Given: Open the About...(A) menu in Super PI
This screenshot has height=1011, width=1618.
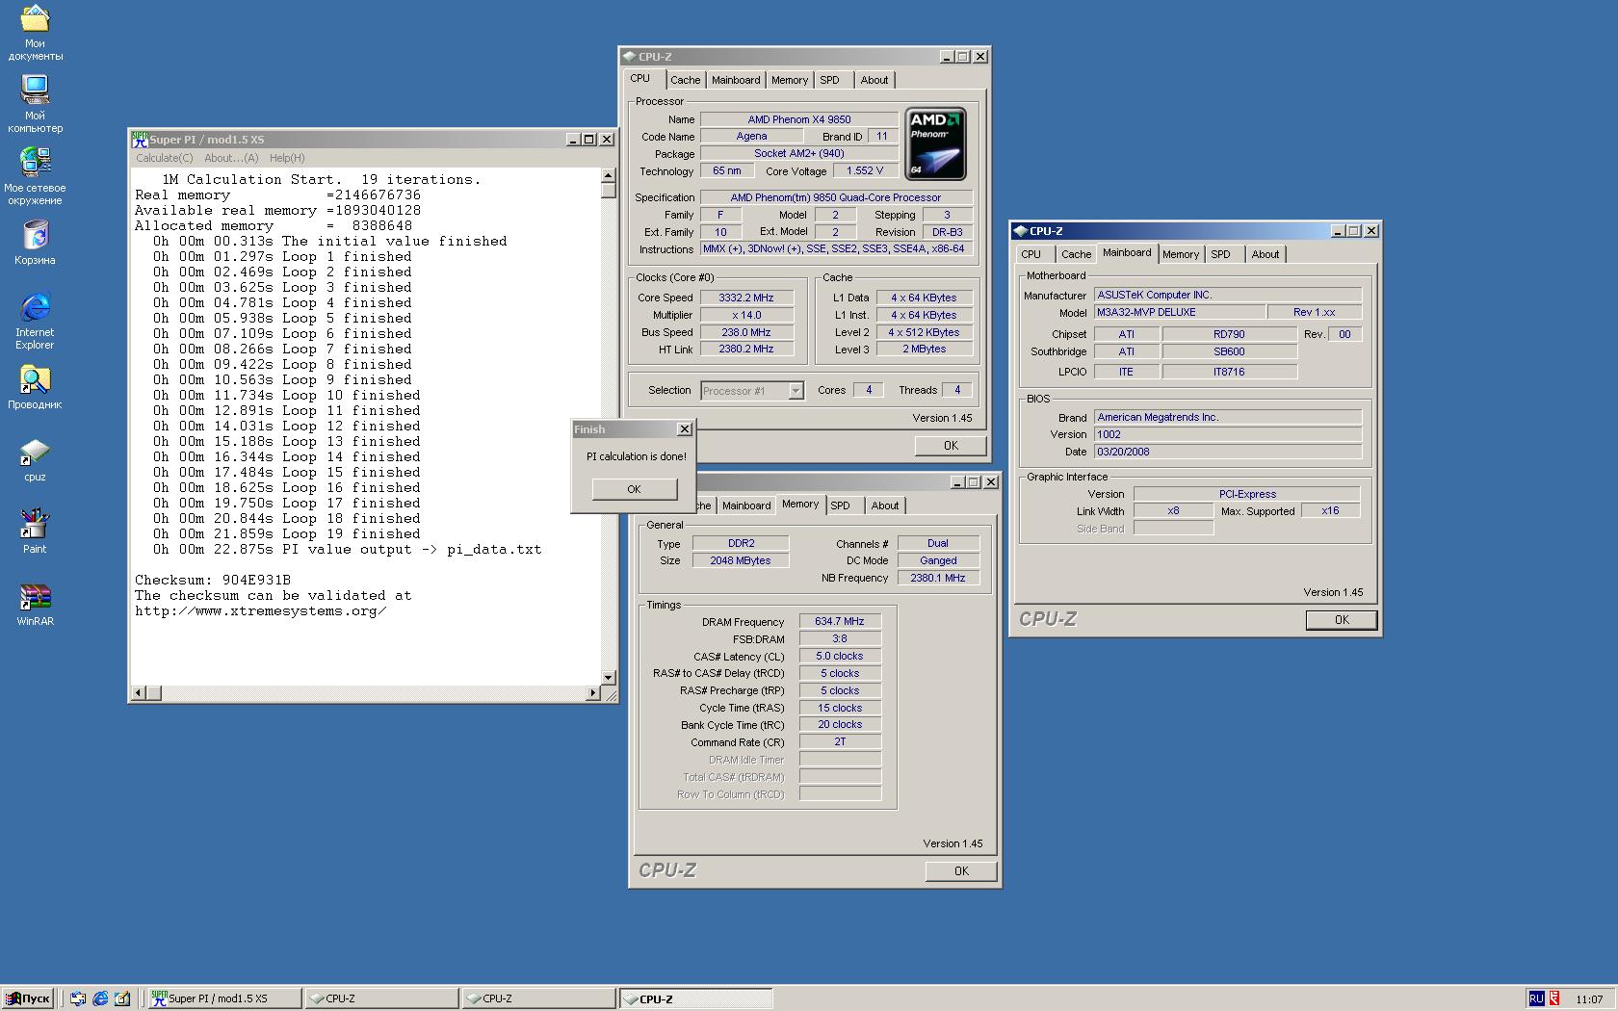Looking at the screenshot, I should [x=231, y=158].
